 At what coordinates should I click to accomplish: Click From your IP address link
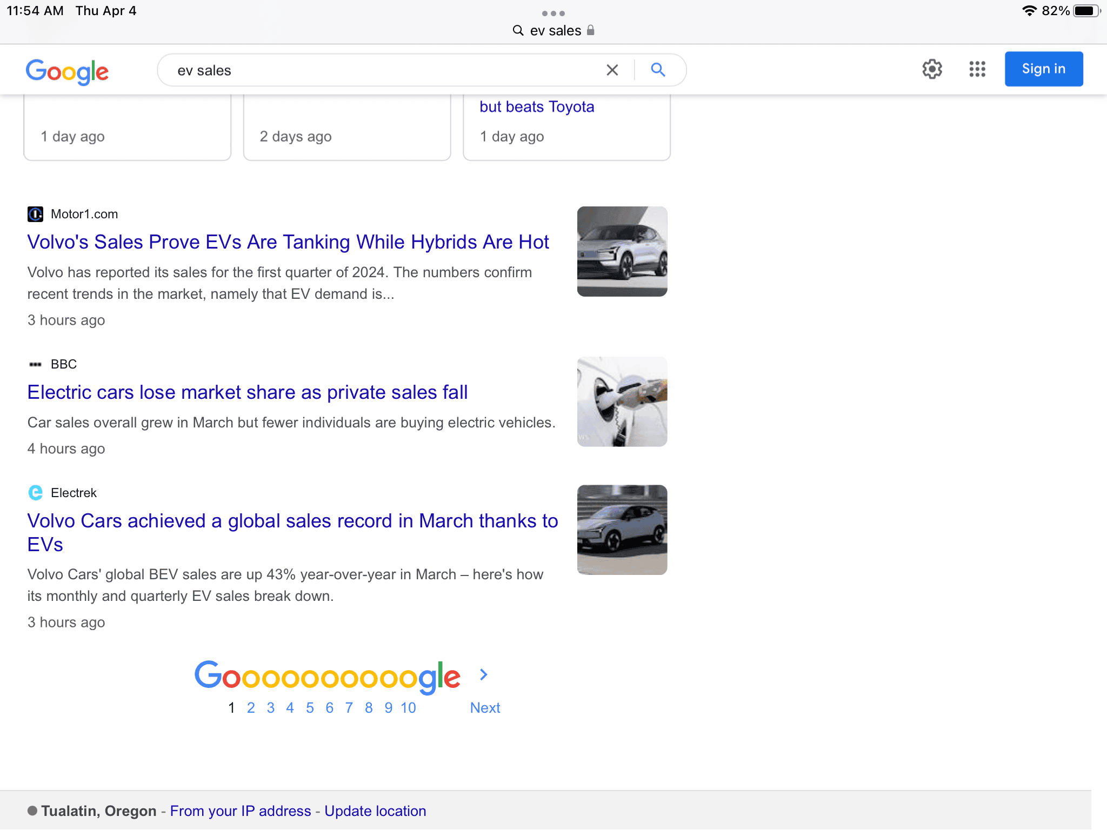241,811
